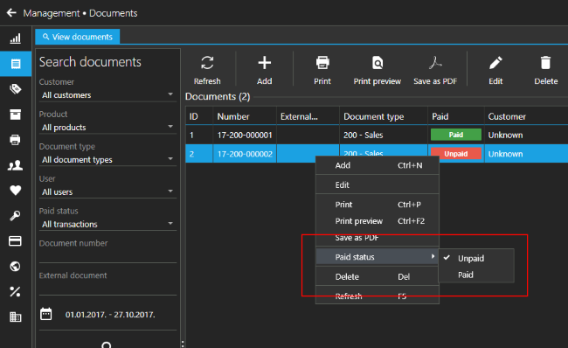Choose Refresh in the context menu
This screenshot has height=348, width=568.
(378, 296)
